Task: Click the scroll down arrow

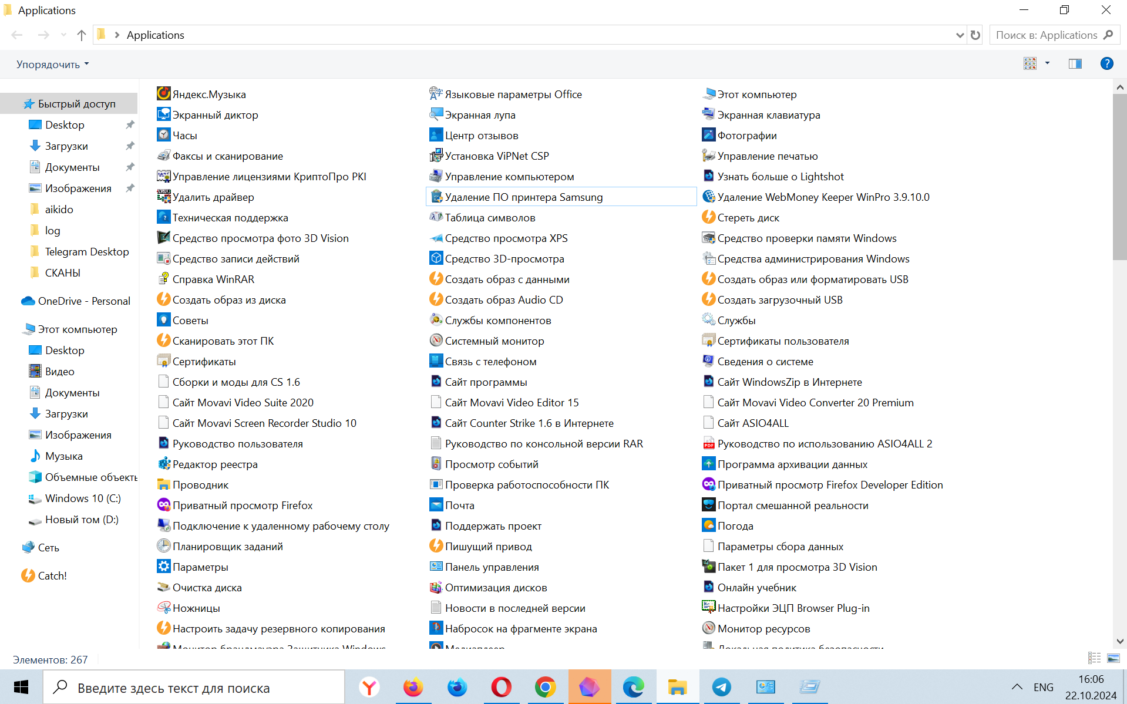Action: coord(1119,641)
